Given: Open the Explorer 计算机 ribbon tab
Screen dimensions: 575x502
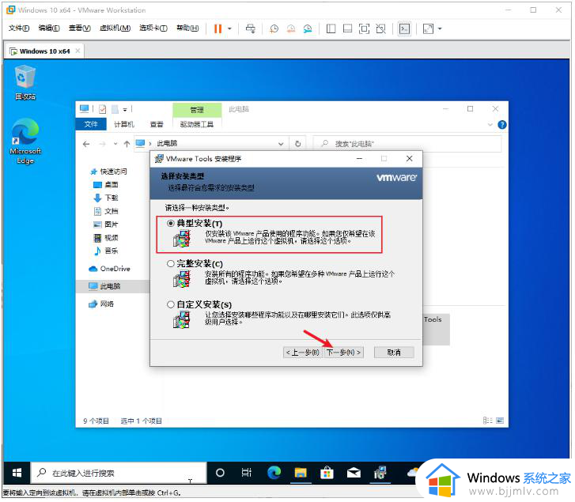Looking at the screenshot, I should 124,124.
